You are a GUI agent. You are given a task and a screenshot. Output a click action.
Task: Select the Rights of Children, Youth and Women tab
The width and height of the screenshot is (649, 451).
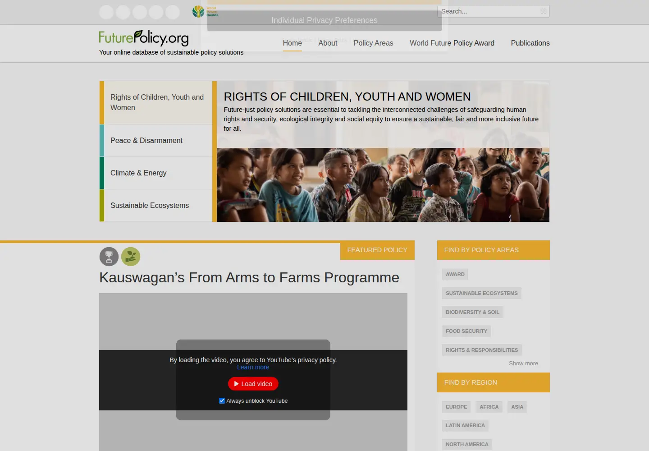click(156, 102)
